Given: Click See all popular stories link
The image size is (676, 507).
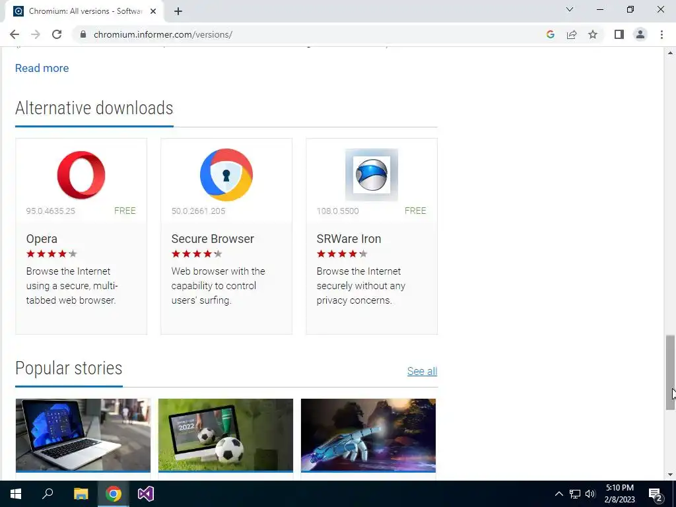Looking at the screenshot, I should pos(422,371).
